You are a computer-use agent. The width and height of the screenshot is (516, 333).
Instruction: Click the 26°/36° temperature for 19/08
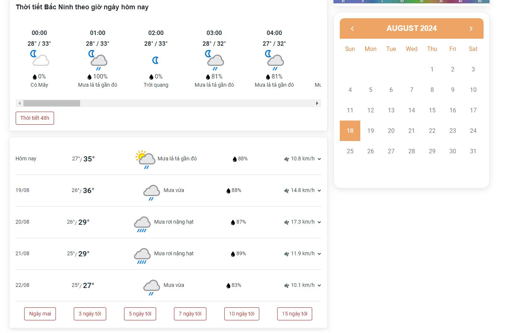point(83,190)
